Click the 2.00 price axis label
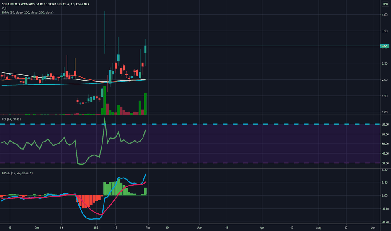The height and width of the screenshot is (231, 391). [x=385, y=80]
